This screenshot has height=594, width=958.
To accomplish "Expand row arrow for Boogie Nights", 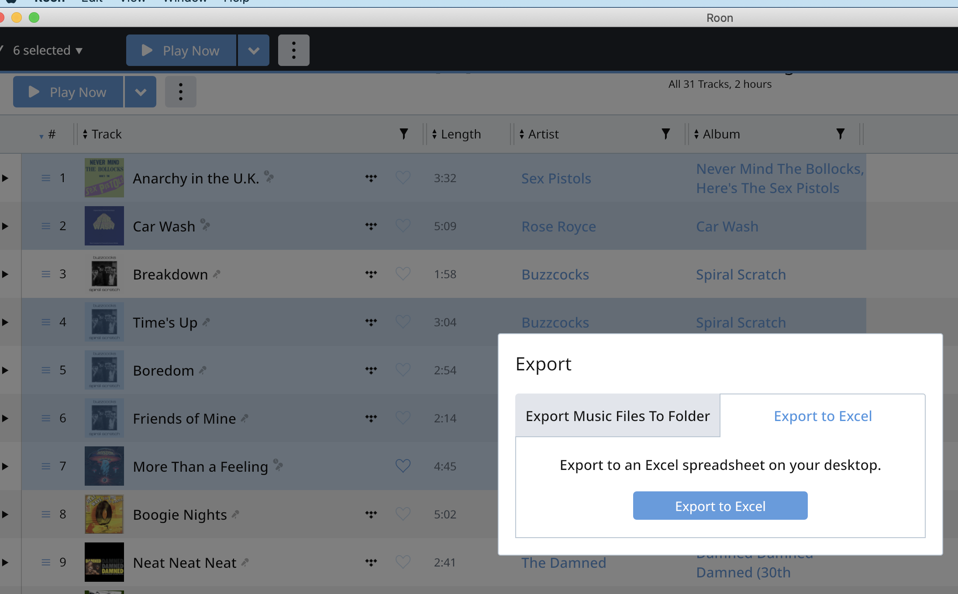I will coord(5,515).
